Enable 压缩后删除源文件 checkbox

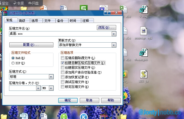point(62,58)
